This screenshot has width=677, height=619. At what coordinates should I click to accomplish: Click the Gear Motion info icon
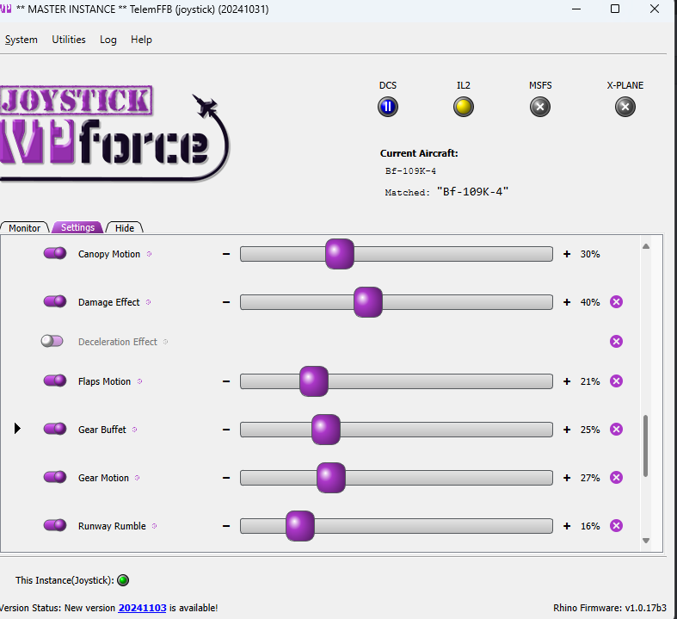[x=137, y=478]
